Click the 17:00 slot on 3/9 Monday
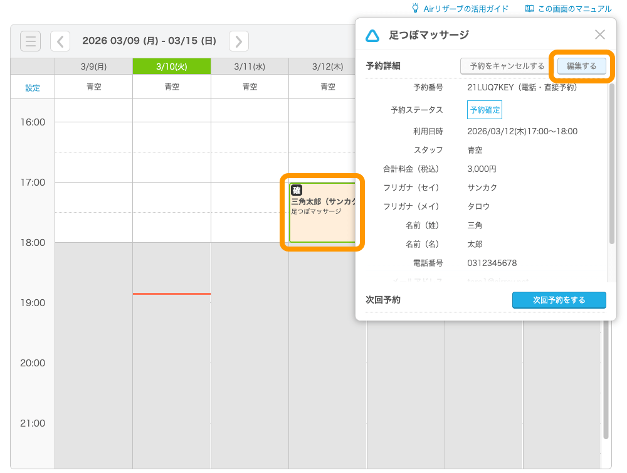Viewport: 627px width, 473px height. (x=93, y=197)
